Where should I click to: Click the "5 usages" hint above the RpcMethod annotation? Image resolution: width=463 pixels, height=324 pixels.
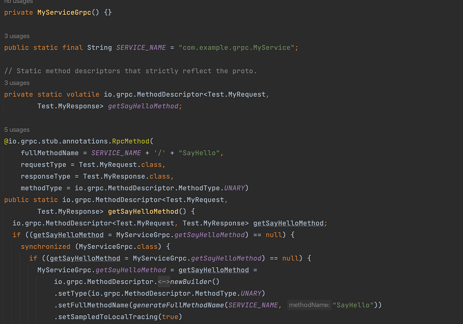pos(17,129)
